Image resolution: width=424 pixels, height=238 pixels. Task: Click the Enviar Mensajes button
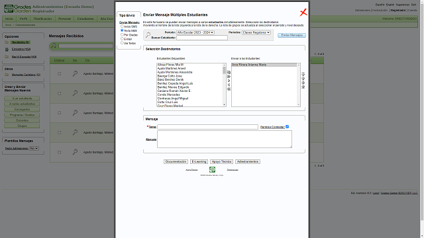tap(291, 35)
